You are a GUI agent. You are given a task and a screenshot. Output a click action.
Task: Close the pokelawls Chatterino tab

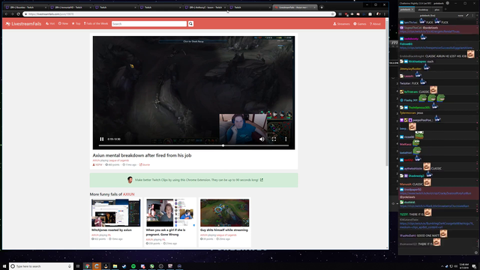[412, 10]
